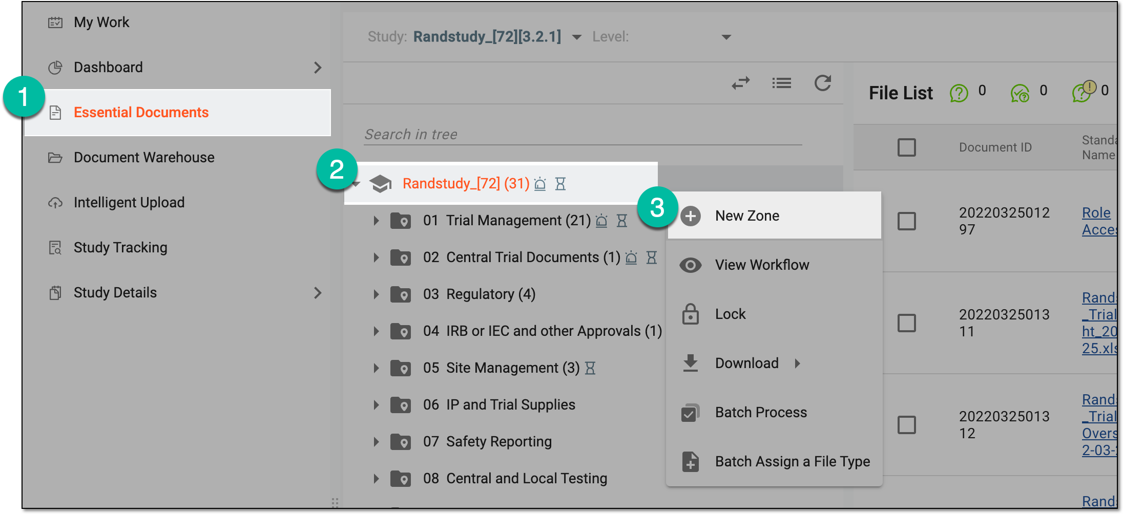
Task: Go to Intelligent Upload
Action: point(129,203)
